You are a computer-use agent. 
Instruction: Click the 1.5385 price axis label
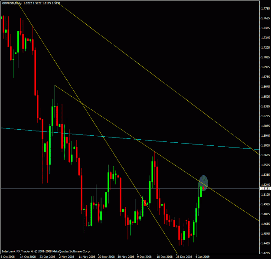coord(265,175)
